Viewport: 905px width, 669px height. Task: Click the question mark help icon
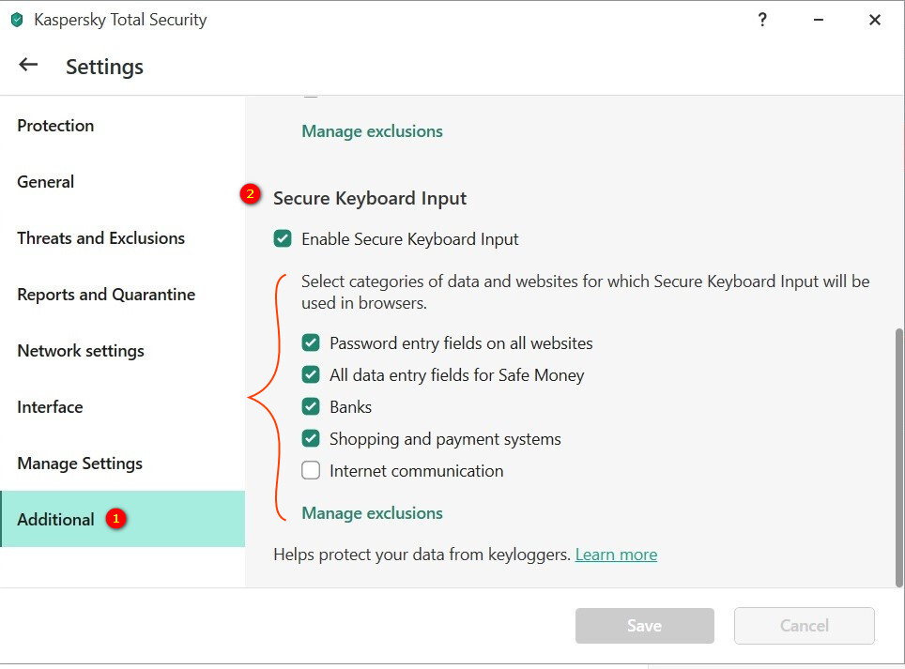pyautogui.click(x=762, y=20)
